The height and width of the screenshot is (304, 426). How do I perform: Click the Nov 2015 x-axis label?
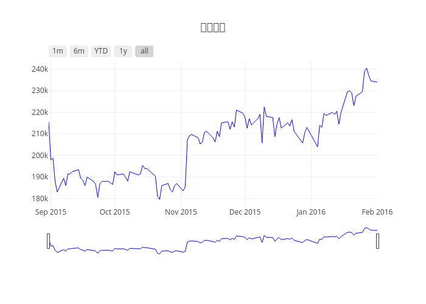(181, 212)
